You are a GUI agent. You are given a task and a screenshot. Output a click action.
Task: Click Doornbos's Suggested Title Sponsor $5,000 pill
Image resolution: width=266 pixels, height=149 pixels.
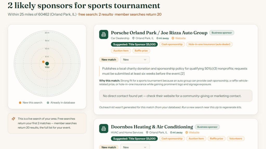(x=134, y=139)
